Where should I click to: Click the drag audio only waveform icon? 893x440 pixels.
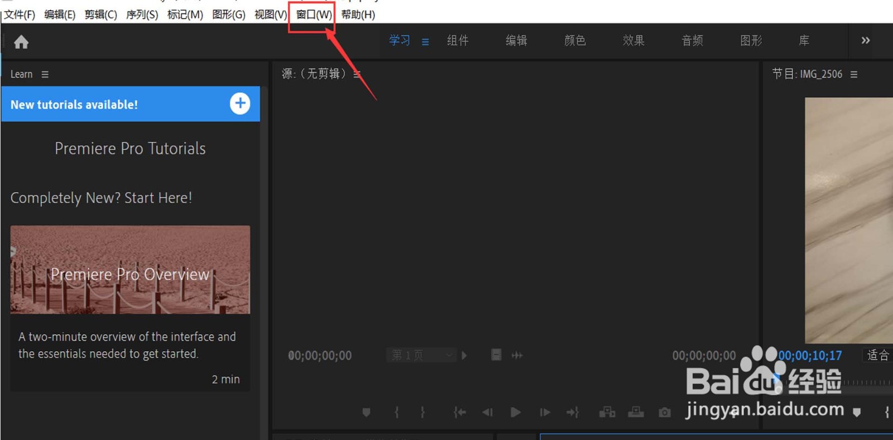517,355
